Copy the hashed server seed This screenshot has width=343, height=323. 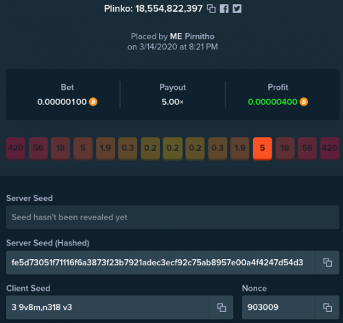pyautogui.click(x=327, y=263)
